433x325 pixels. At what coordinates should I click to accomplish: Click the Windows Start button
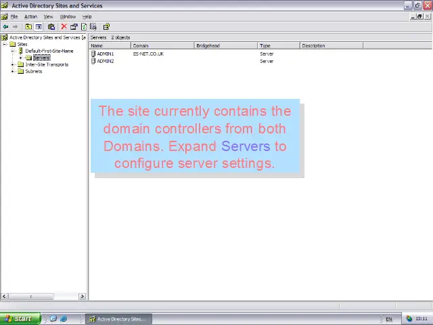coord(17,318)
